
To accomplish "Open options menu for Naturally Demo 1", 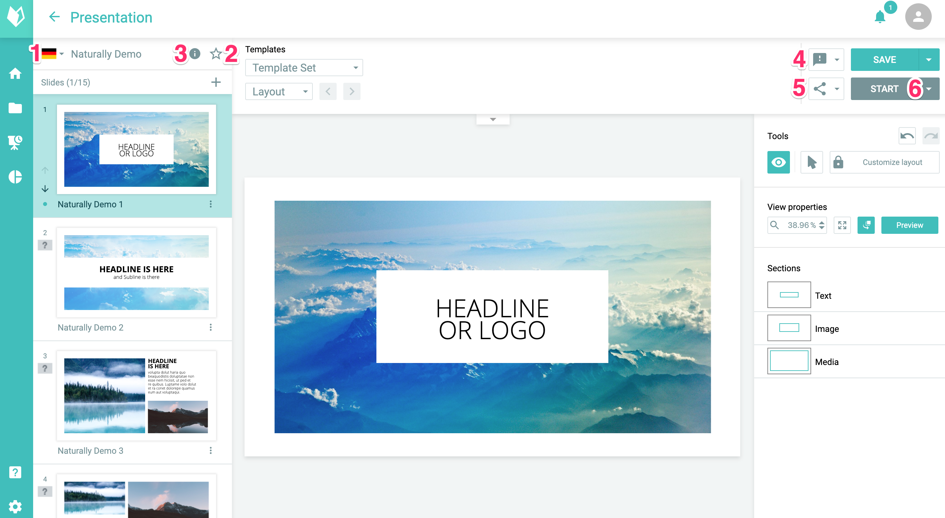I will click(211, 204).
